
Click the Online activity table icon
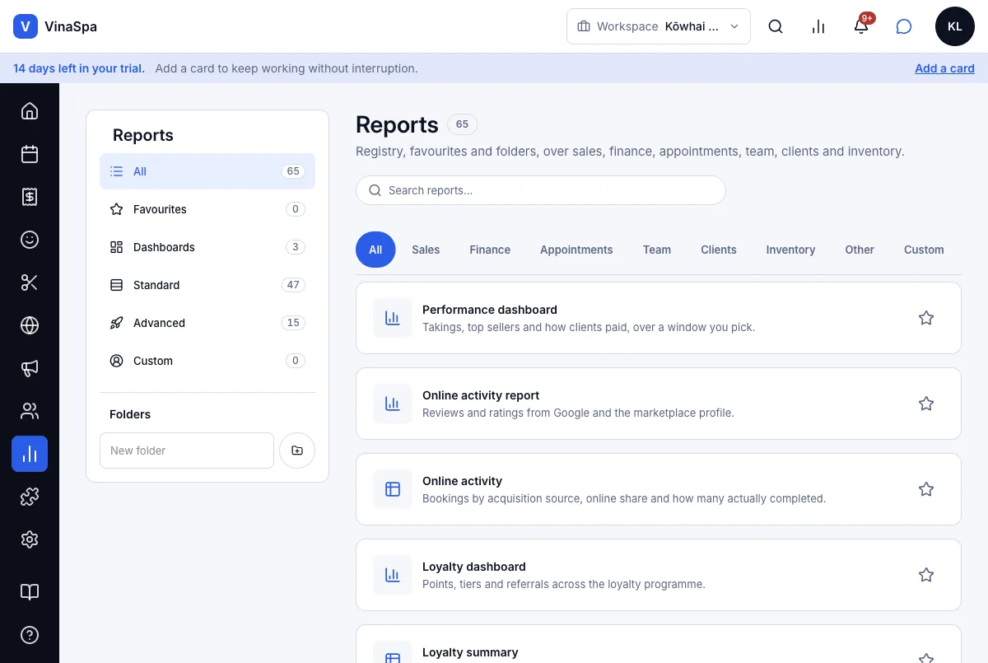click(x=393, y=489)
